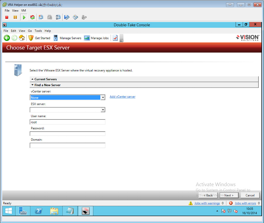264x223 pixels.
Task: Click the Reset VM icon
Action: pyautogui.click(x=32, y=17)
